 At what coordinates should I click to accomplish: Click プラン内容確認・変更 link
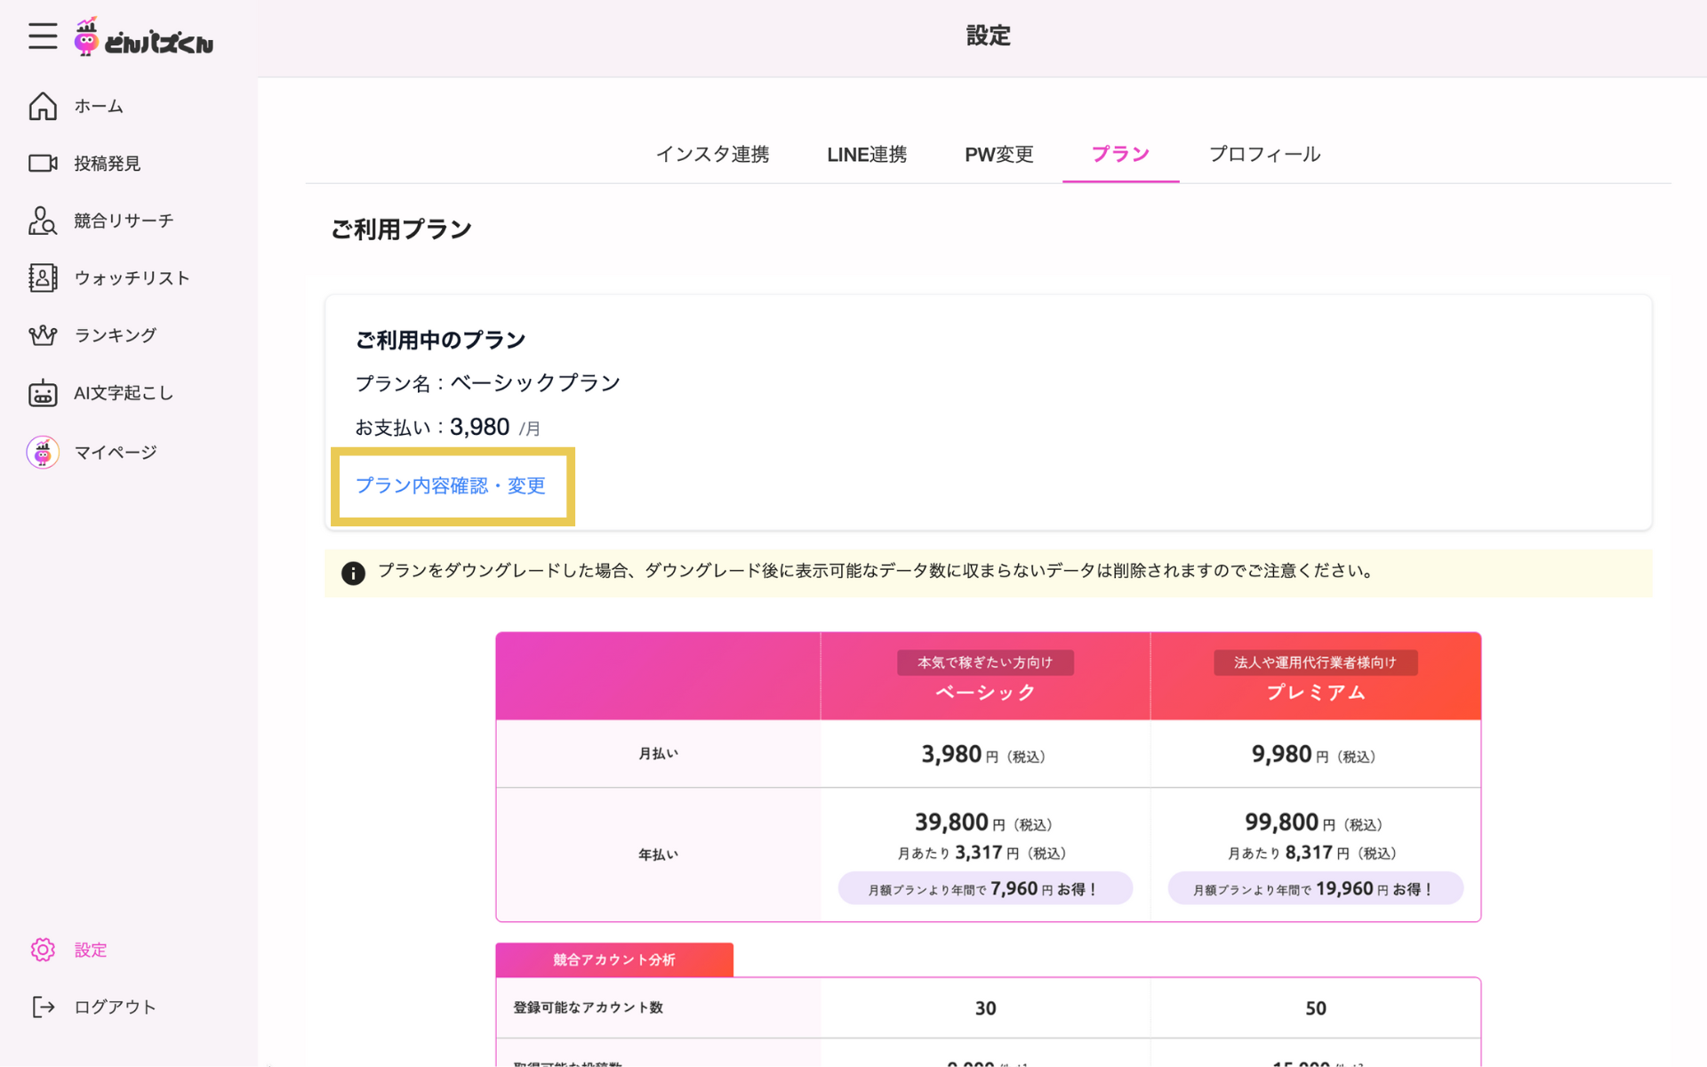451,485
